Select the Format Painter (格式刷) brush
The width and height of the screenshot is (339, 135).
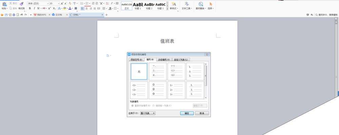(x=21, y=4)
